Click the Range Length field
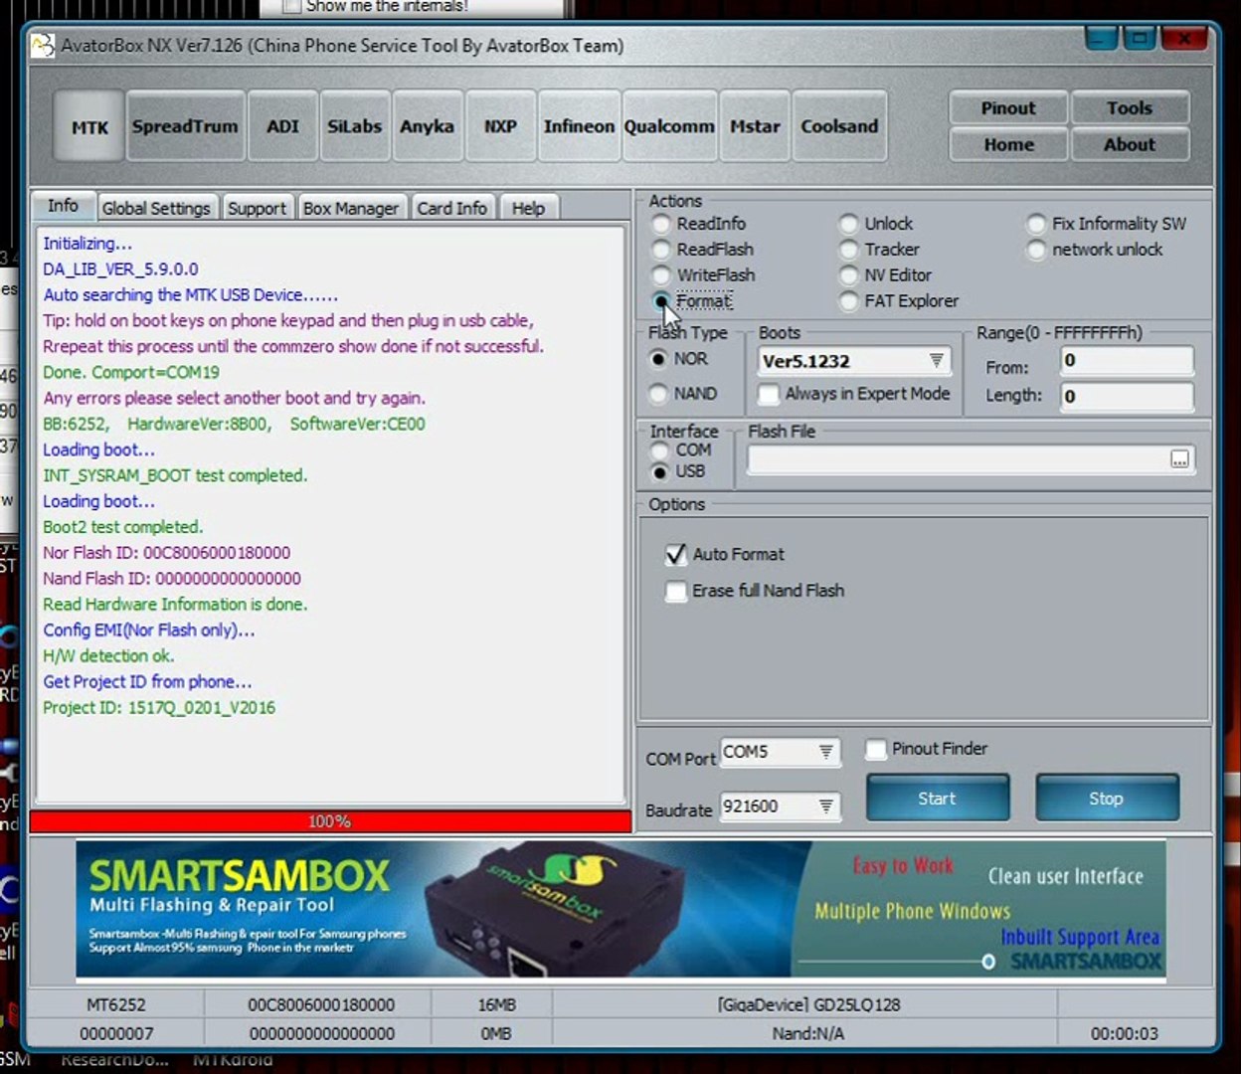 click(1127, 397)
